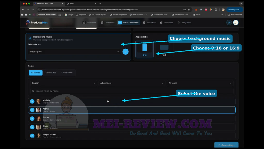Select the Harper Fisher voice row

point(132,135)
